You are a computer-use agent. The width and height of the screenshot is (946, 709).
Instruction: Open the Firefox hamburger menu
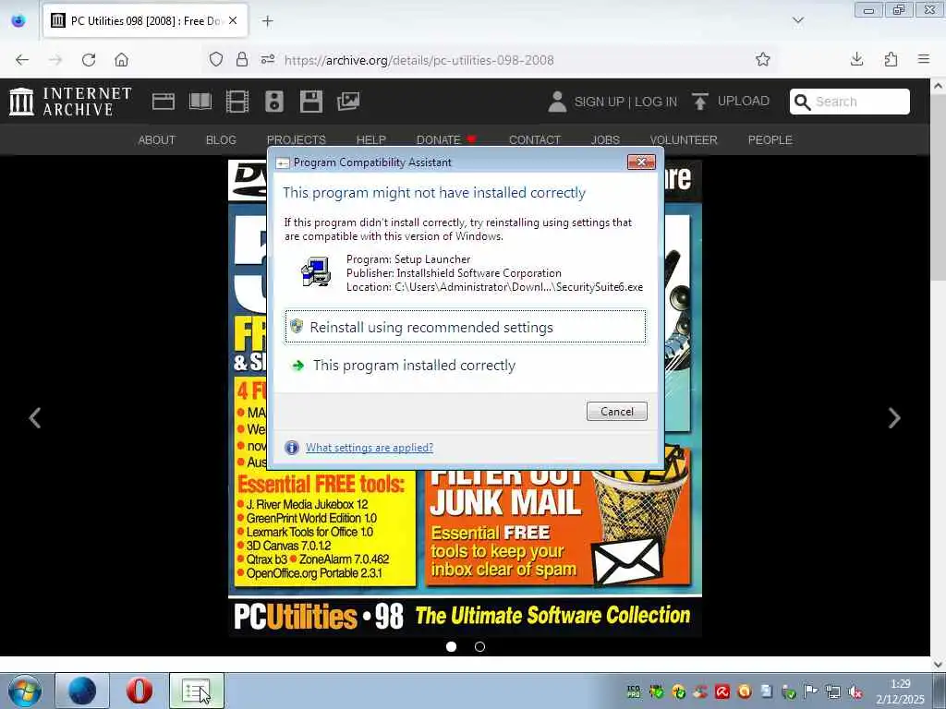tap(924, 59)
